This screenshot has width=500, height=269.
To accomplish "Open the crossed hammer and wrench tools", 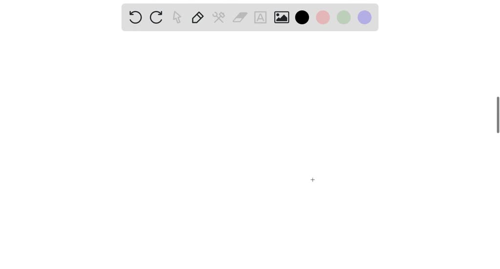I will [x=219, y=17].
